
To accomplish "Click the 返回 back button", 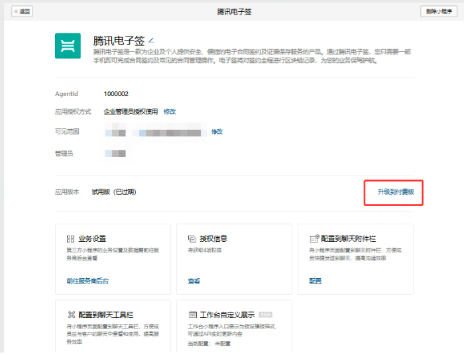I will 22,11.
